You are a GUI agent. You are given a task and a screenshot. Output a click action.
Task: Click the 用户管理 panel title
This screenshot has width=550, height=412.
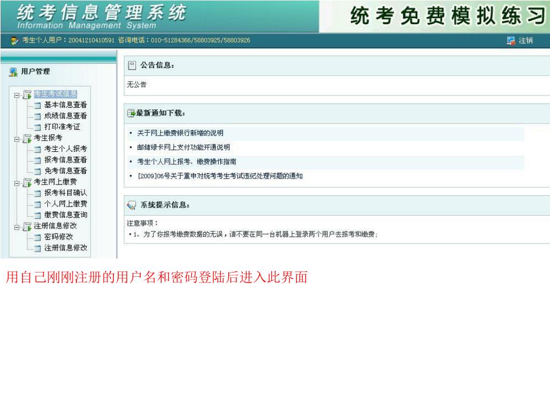[35, 71]
